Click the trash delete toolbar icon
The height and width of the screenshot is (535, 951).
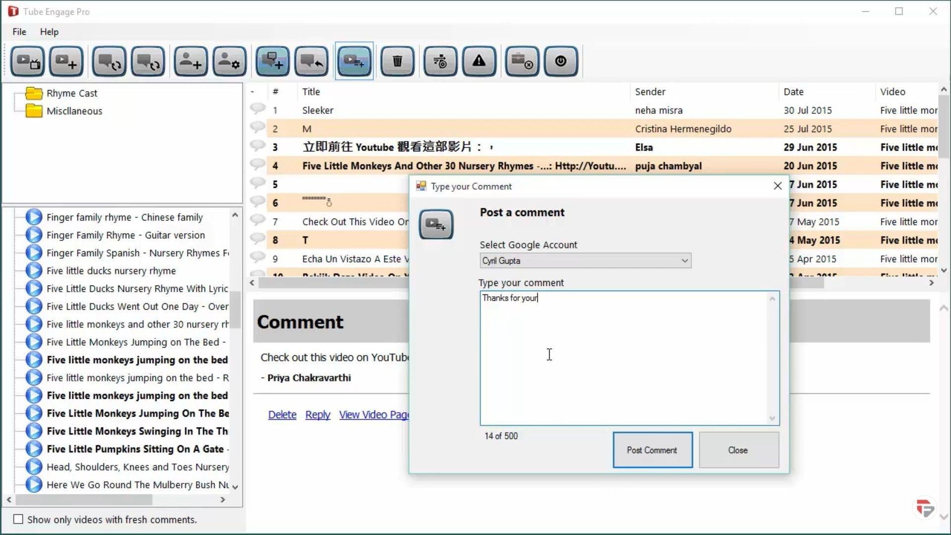click(x=397, y=61)
